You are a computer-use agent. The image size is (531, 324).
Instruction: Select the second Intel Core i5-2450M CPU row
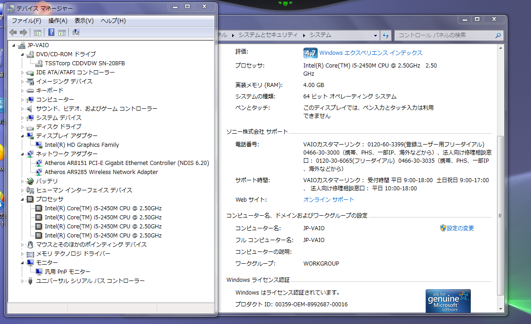point(103,217)
